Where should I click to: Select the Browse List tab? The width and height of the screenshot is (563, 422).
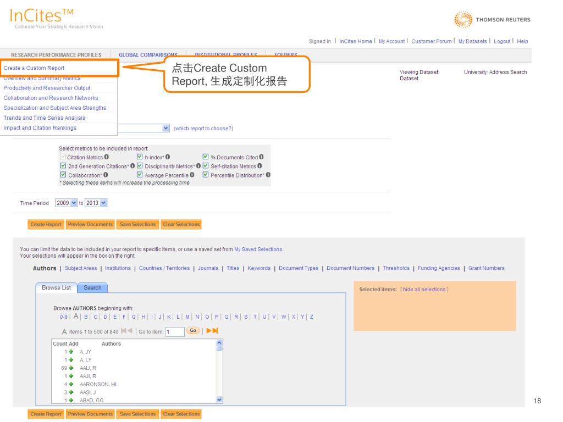pos(56,287)
